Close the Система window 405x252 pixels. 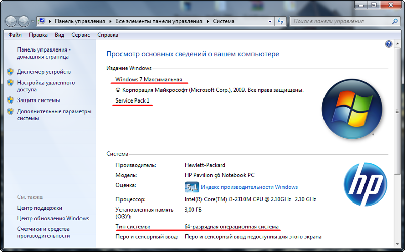coord(391,5)
